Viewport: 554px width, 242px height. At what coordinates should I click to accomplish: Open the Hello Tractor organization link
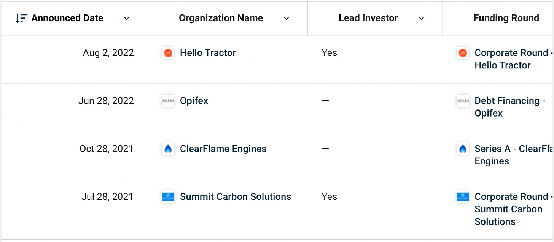208,53
